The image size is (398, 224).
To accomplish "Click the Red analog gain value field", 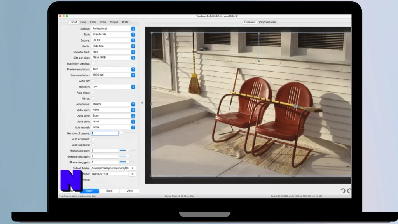I will click(105, 150).
